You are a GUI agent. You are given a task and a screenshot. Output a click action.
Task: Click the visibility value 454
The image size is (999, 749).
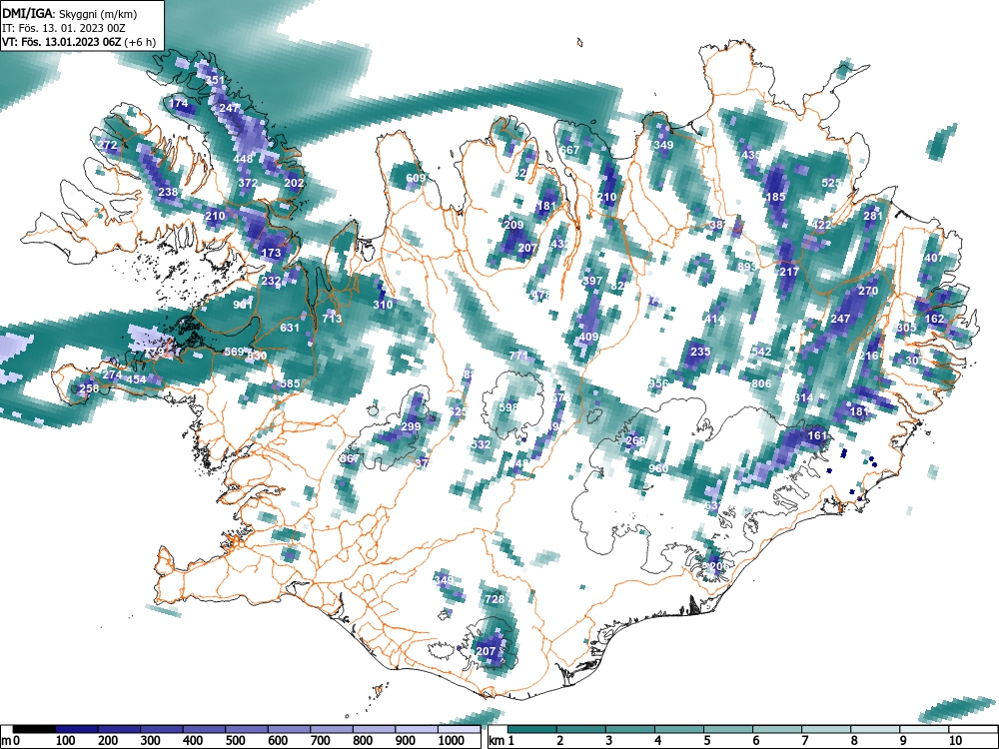click(136, 379)
